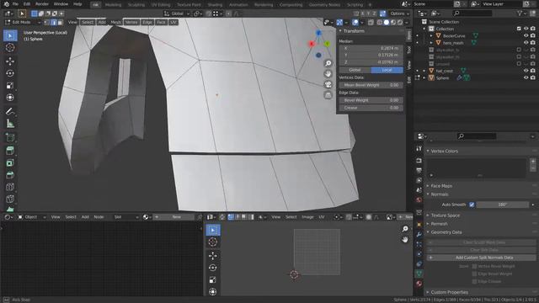
Task: Open the Tool properties tab
Action: pos(419,148)
